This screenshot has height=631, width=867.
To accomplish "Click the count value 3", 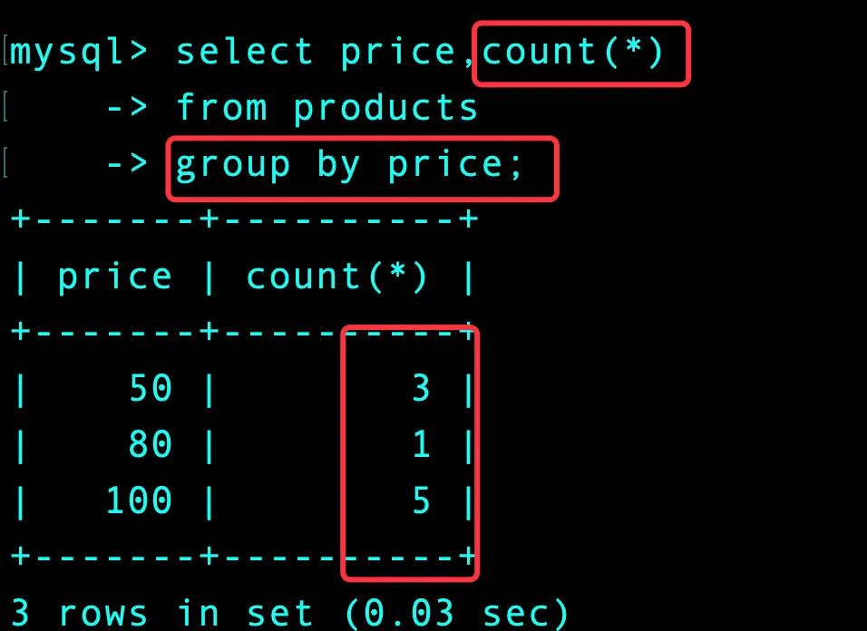I will click(x=421, y=388).
